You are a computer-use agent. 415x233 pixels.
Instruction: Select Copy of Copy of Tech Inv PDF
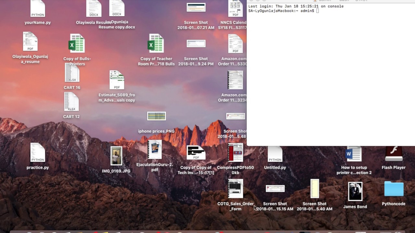[x=196, y=152]
